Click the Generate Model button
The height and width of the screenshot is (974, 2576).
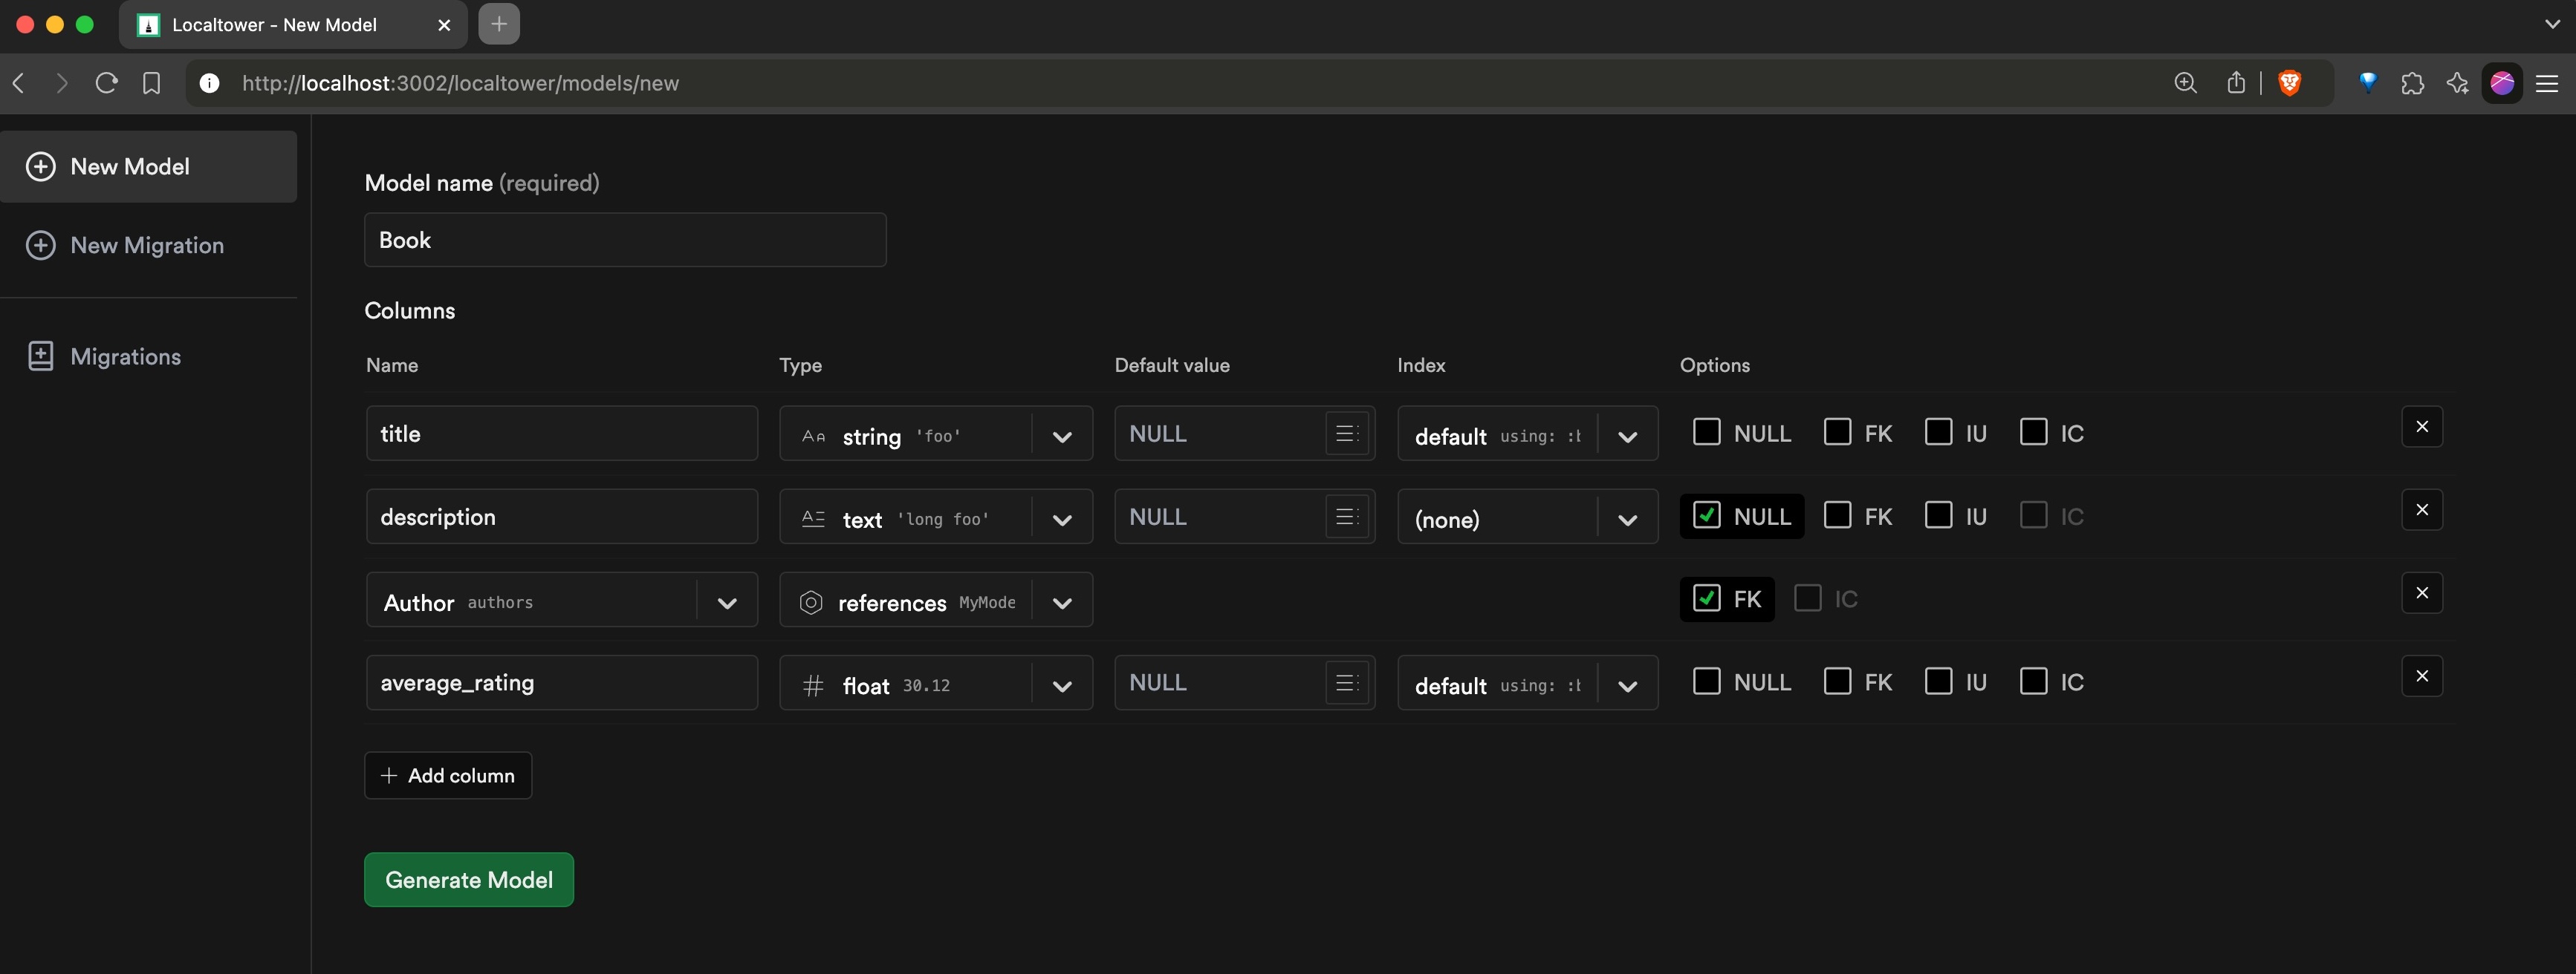coord(468,880)
